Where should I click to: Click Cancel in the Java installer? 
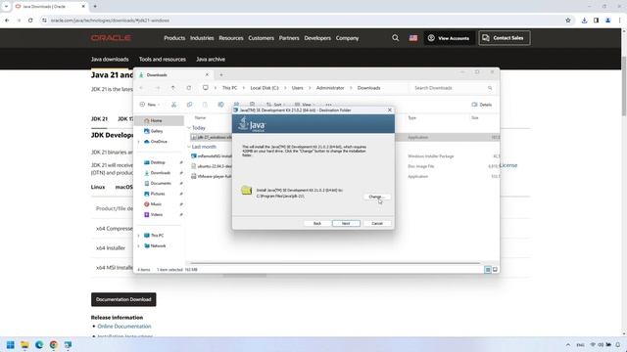(377, 224)
